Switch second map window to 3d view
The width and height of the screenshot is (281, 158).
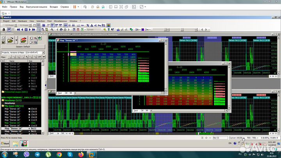click(x=147, y=110)
